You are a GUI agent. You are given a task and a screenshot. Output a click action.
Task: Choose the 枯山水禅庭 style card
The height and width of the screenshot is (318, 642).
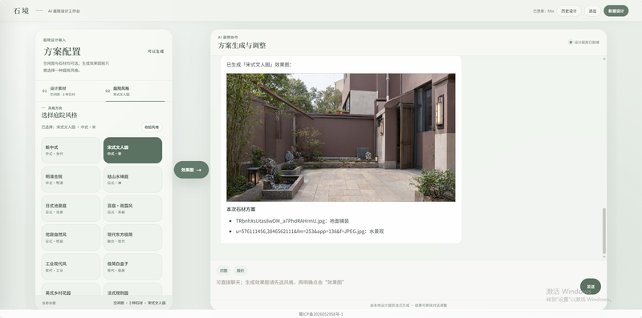point(132,179)
